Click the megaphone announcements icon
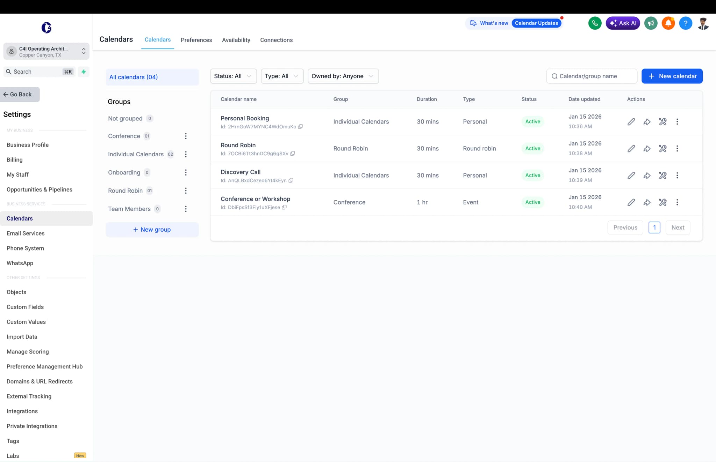 coord(651,23)
